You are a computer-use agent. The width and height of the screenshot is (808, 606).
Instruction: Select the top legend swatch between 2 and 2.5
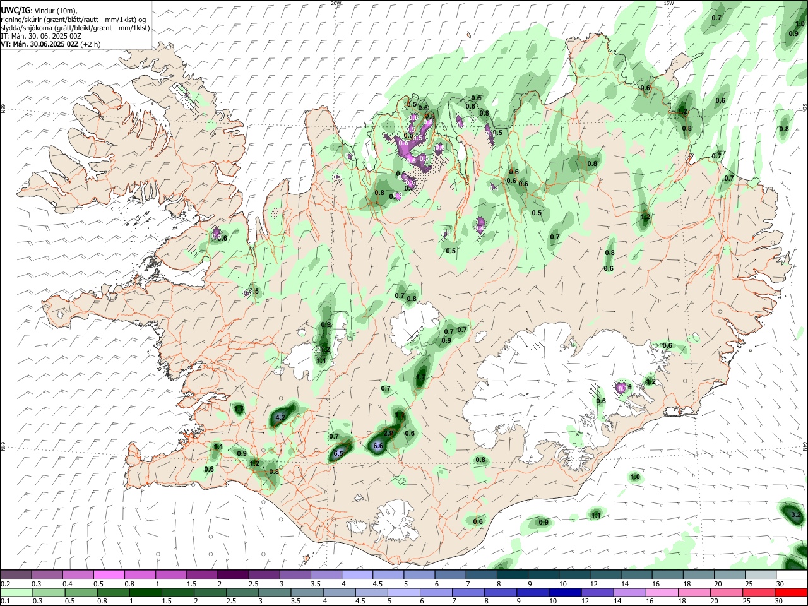(x=233, y=575)
